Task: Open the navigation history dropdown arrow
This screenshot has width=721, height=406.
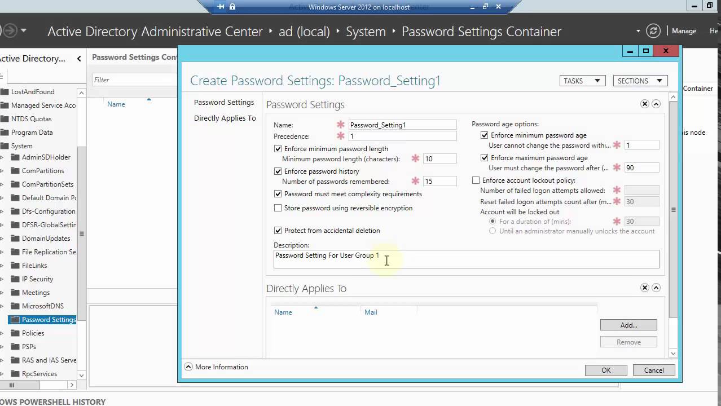Action: (x=24, y=30)
